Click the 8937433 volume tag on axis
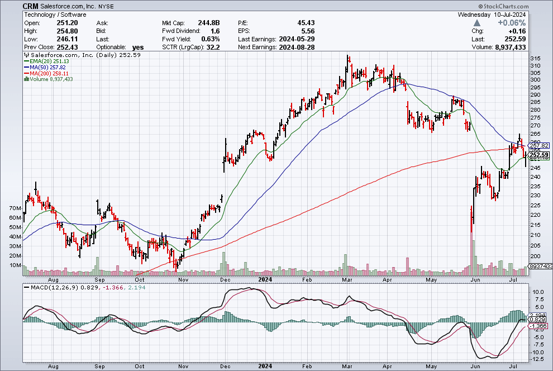 [538, 267]
